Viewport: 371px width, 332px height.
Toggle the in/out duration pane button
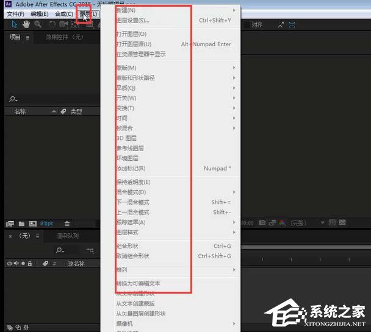click(x=26, y=328)
